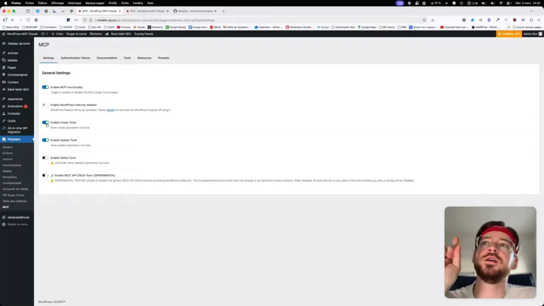544x306 pixels.
Task: Open the Articles icon in the sidebar
Action: tap(4, 53)
